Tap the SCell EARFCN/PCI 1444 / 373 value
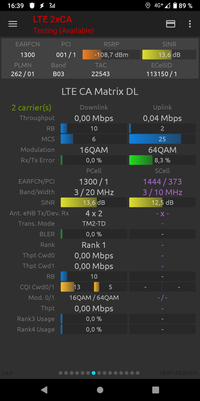 tap(163, 182)
